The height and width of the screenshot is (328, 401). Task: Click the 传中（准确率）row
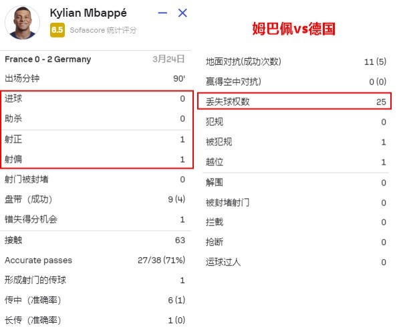click(x=95, y=300)
